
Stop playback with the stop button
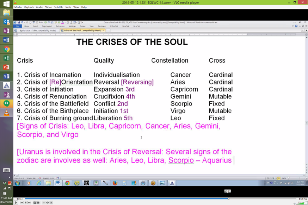click(x=26, y=203)
